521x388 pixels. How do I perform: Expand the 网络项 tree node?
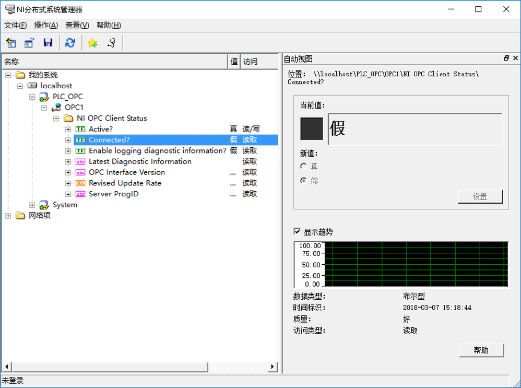coord(8,216)
